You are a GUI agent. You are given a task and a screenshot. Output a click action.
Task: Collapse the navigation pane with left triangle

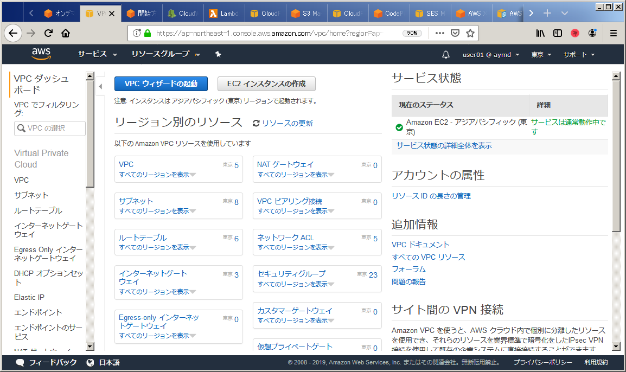tap(100, 86)
